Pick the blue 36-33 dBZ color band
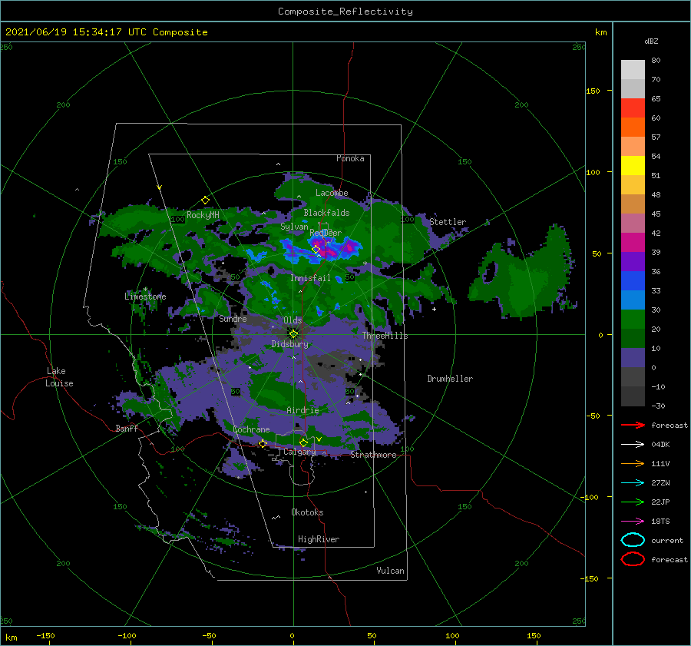The width and height of the screenshot is (691, 646). [x=633, y=281]
